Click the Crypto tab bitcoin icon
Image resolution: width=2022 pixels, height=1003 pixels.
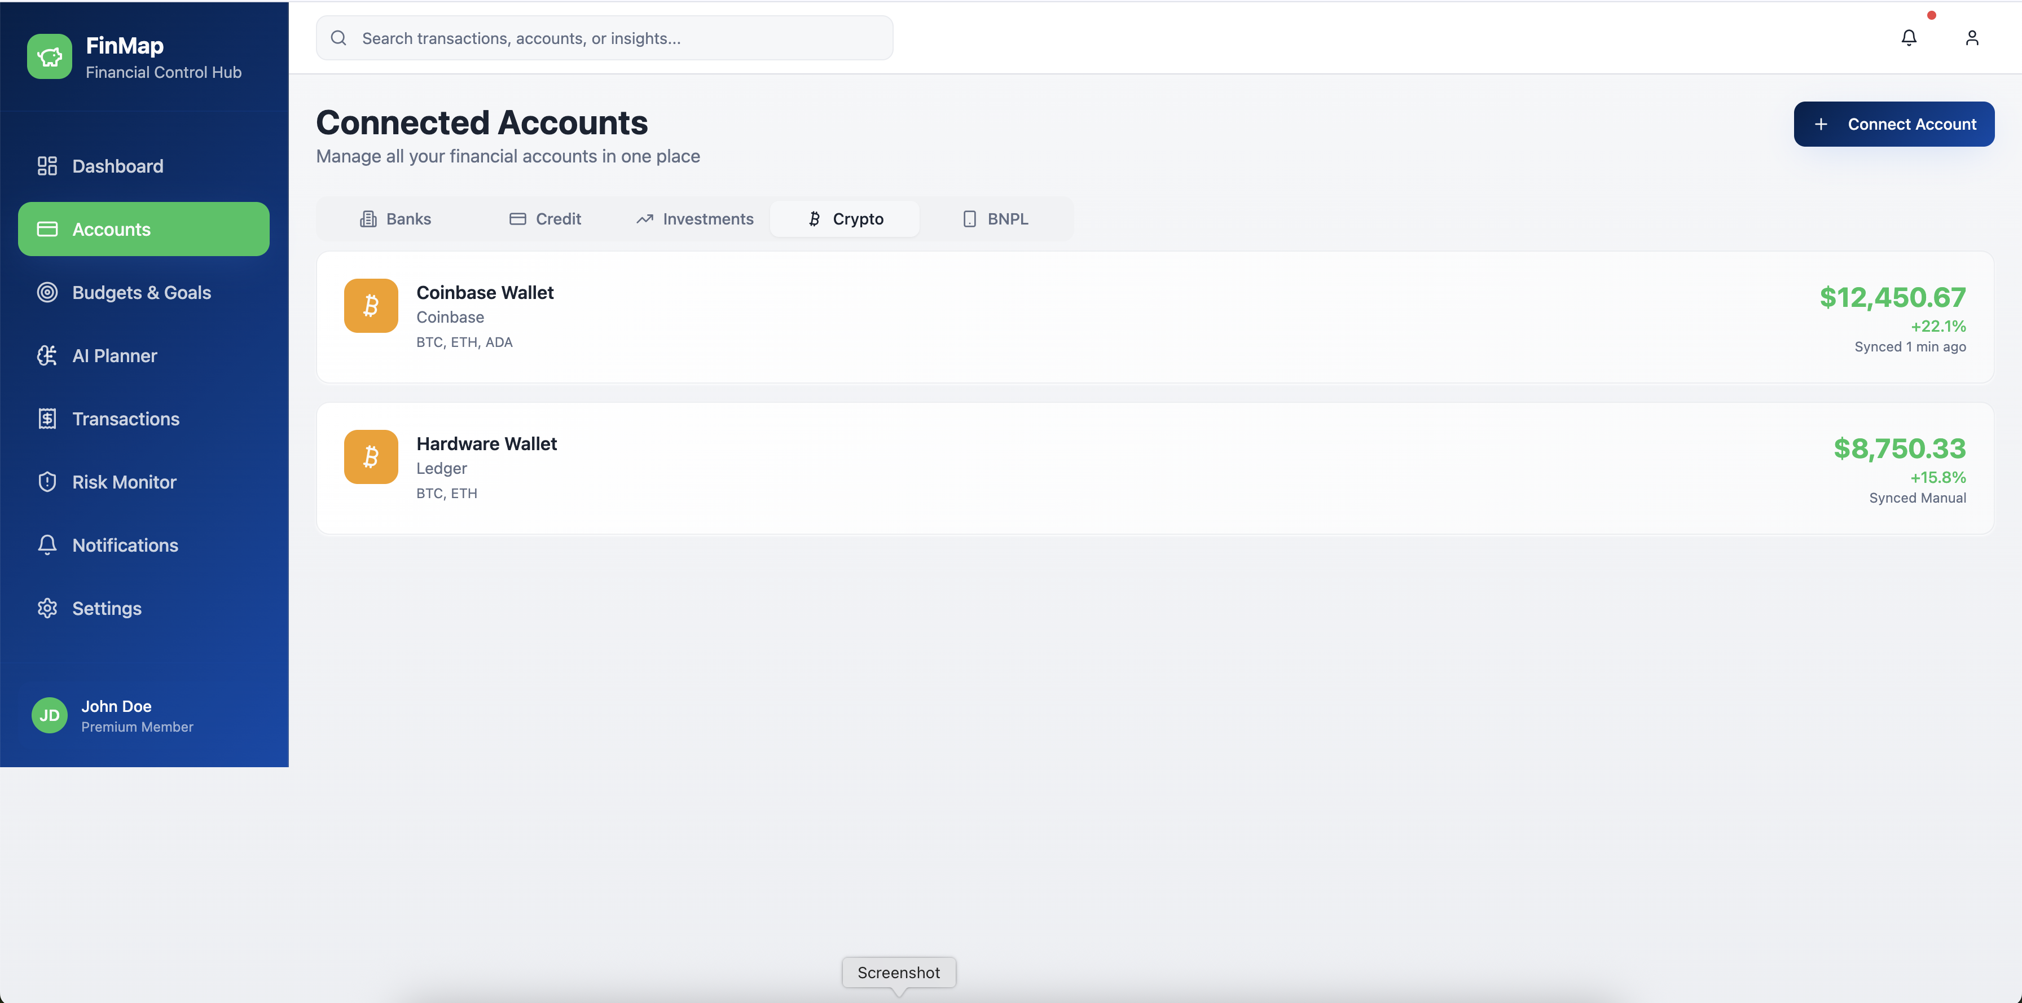pyautogui.click(x=815, y=219)
